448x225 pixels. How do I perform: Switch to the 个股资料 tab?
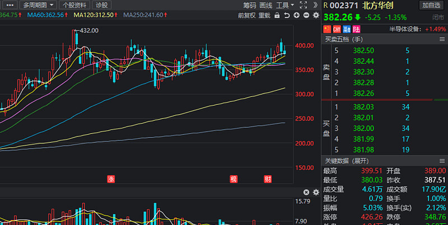[74, 5]
